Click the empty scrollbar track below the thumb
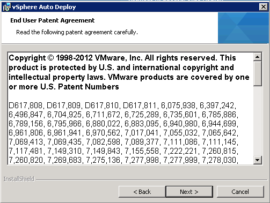The image size is (270, 203). click(258, 121)
